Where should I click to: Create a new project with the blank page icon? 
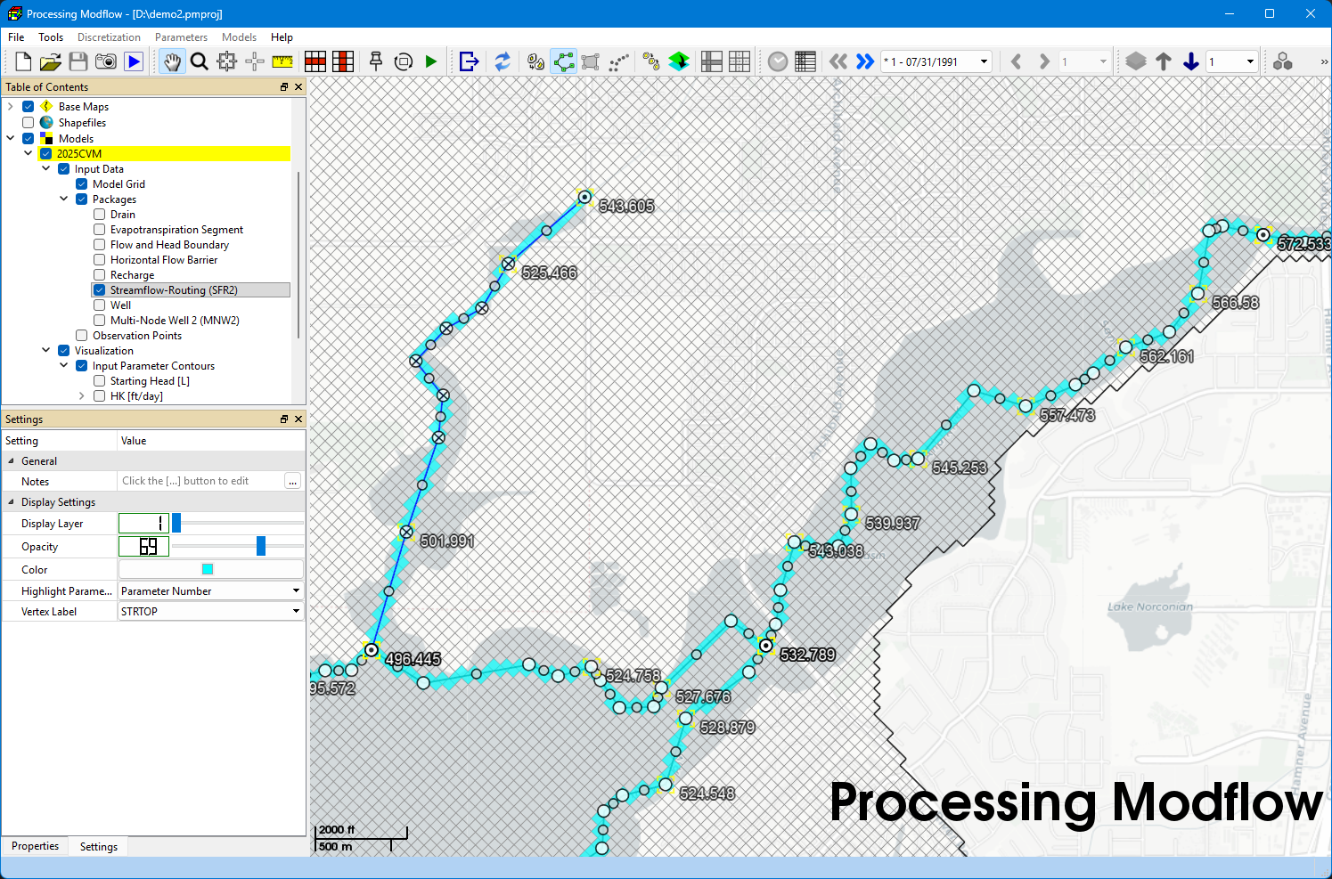click(23, 61)
